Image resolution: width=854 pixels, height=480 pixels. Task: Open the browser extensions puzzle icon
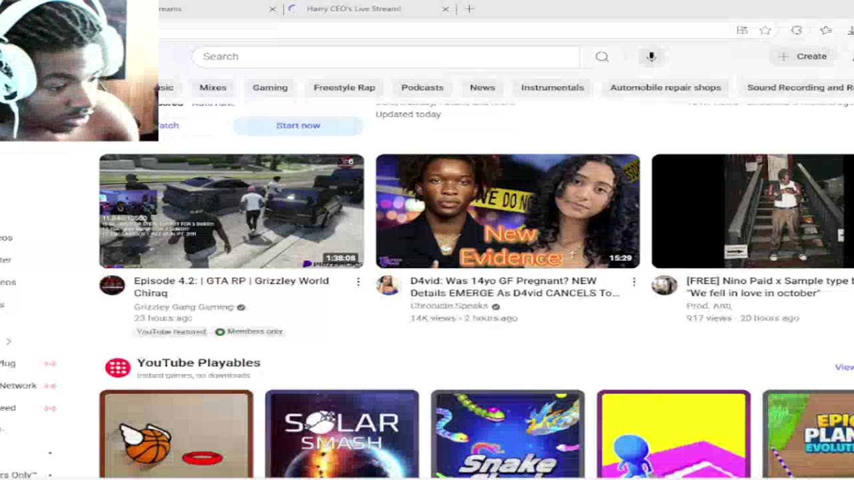[796, 30]
